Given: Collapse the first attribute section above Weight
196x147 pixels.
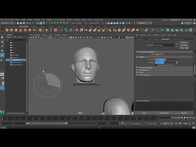Looking at the screenshot, I should [x=137, y=52].
